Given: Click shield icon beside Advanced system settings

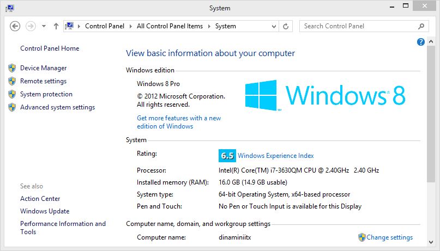Looking at the screenshot, I should point(12,107).
